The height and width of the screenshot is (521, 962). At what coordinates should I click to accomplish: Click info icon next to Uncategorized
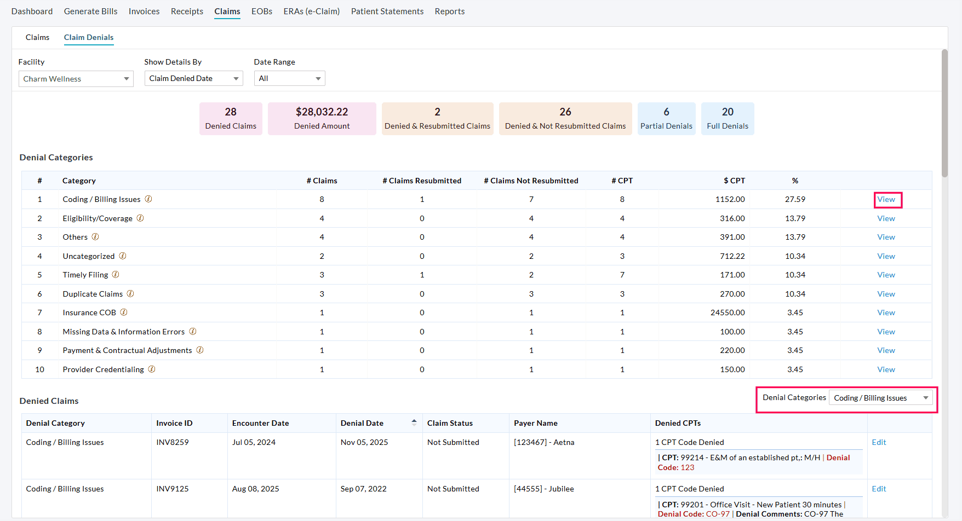pyautogui.click(x=123, y=256)
